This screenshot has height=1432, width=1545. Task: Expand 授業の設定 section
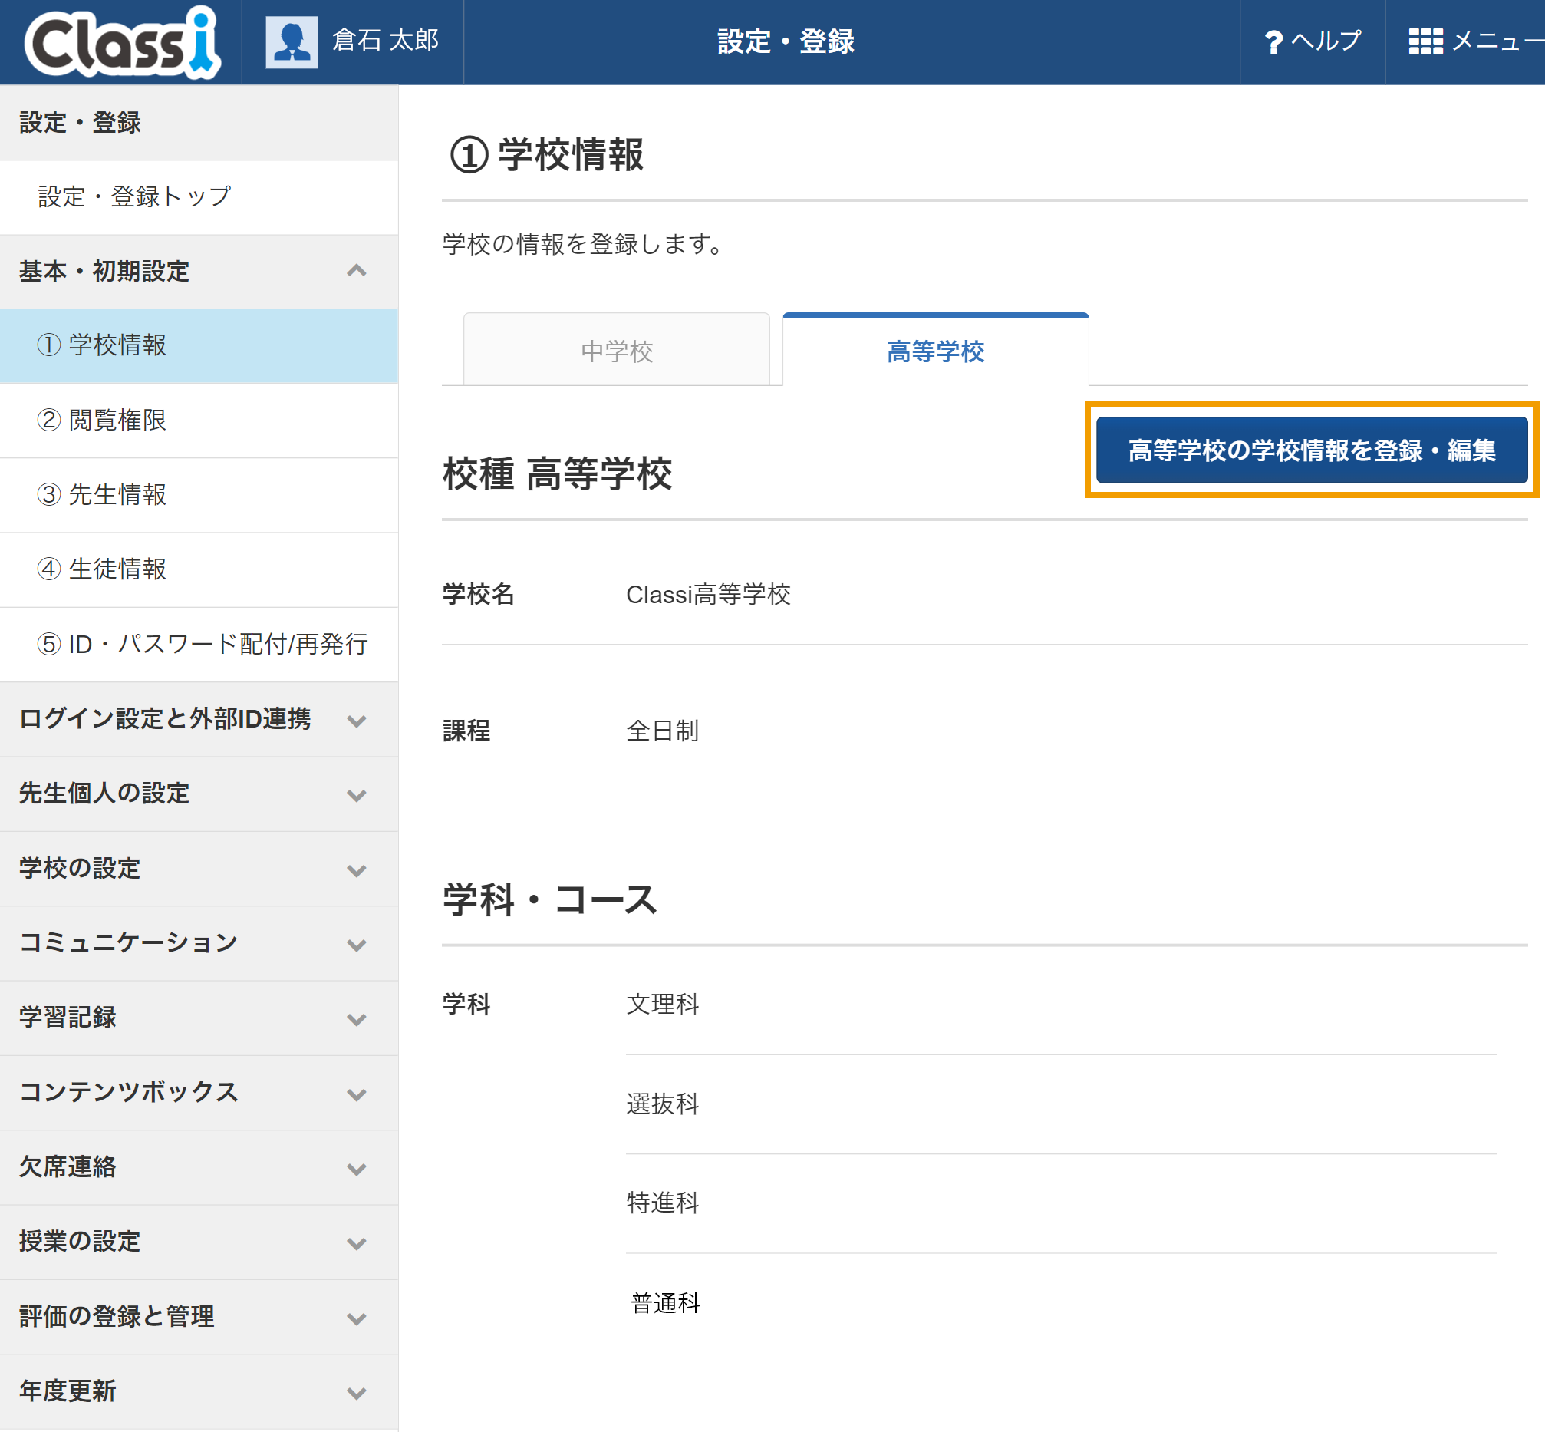coord(199,1242)
